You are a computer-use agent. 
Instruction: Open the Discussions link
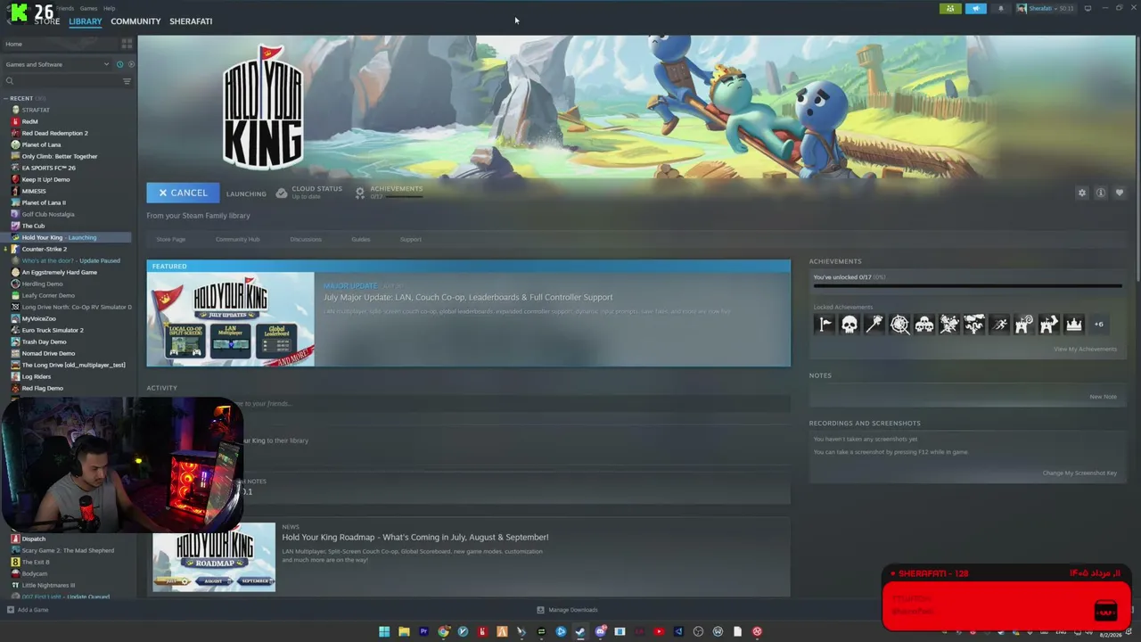point(306,239)
